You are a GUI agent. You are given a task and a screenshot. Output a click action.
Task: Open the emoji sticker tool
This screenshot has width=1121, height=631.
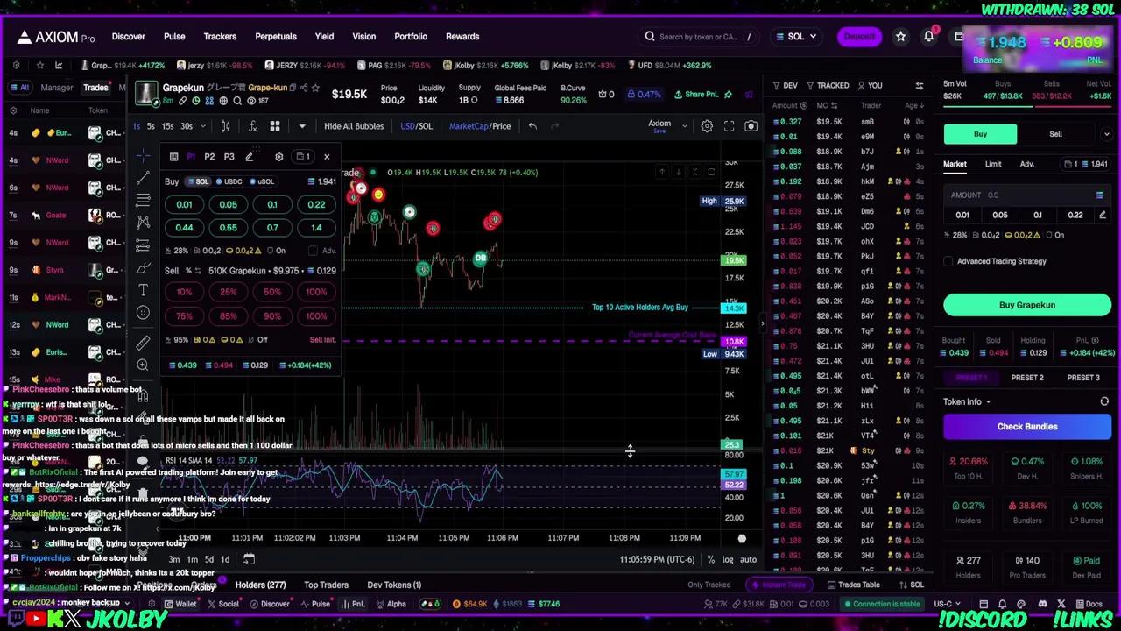143,313
